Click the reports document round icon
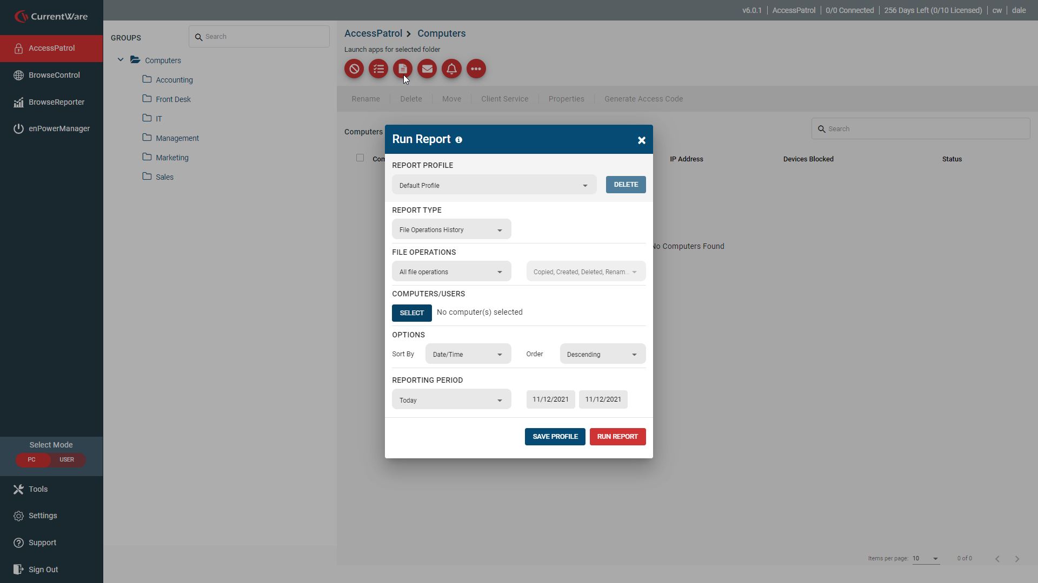The width and height of the screenshot is (1038, 583). pos(403,69)
